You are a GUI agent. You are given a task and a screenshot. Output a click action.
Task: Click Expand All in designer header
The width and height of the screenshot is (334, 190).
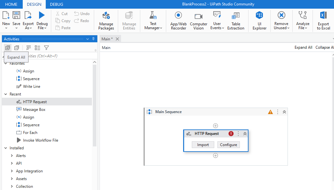[x=303, y=47]
